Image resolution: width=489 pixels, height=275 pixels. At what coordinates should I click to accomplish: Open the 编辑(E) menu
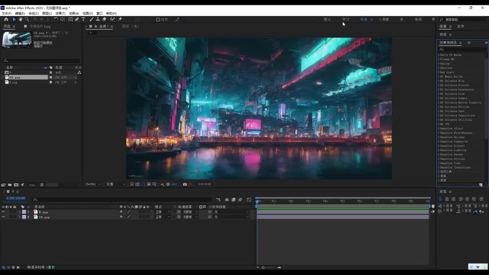[20, 13]
